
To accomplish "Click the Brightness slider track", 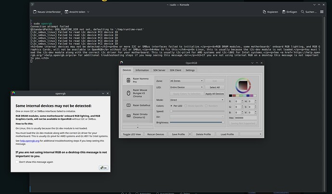I will (x=197, y=122).
